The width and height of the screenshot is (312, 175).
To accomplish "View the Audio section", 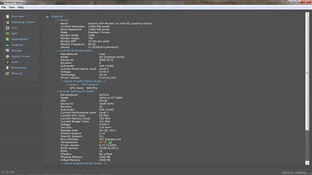I will pos(15,62).
